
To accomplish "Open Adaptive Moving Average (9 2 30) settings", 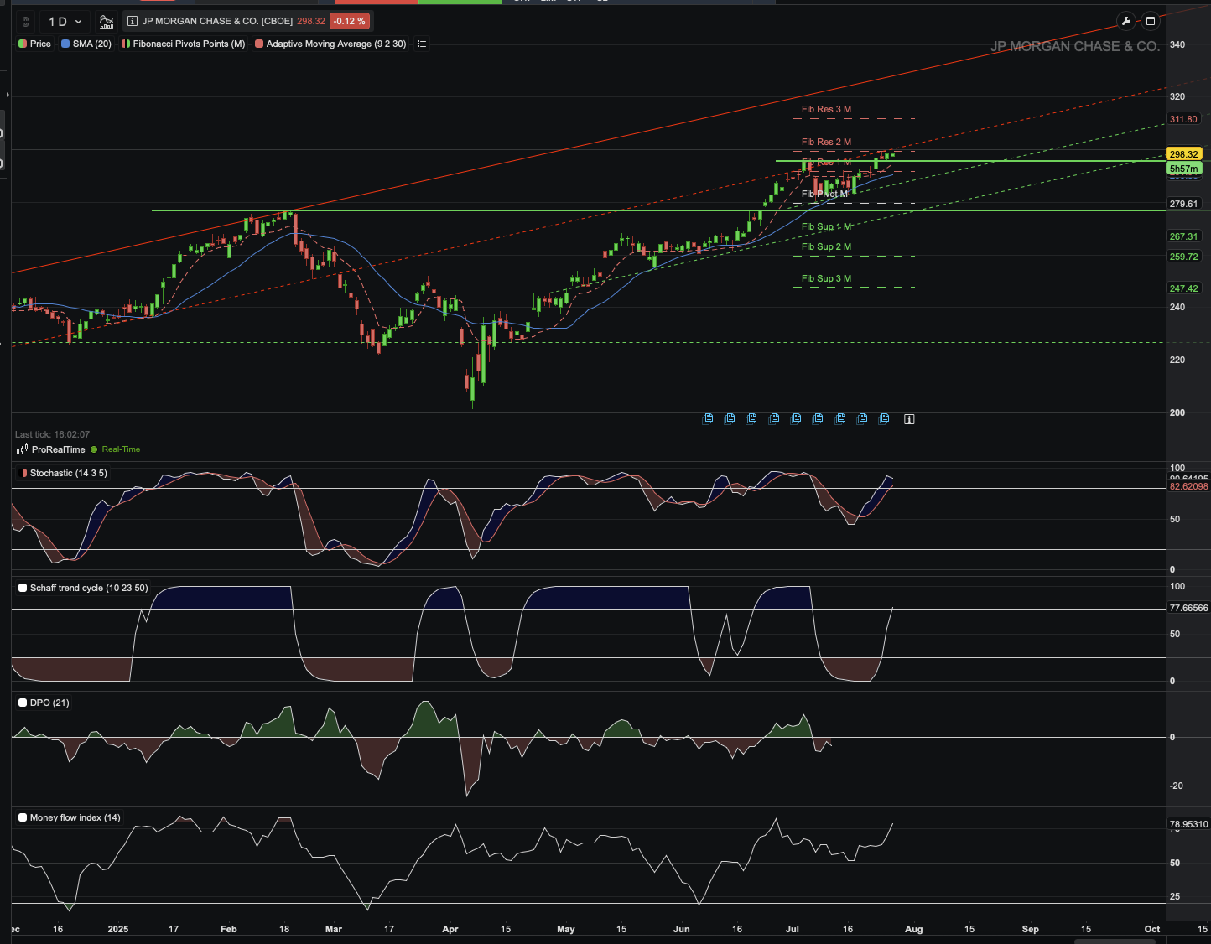I will (x=335, y=44).
